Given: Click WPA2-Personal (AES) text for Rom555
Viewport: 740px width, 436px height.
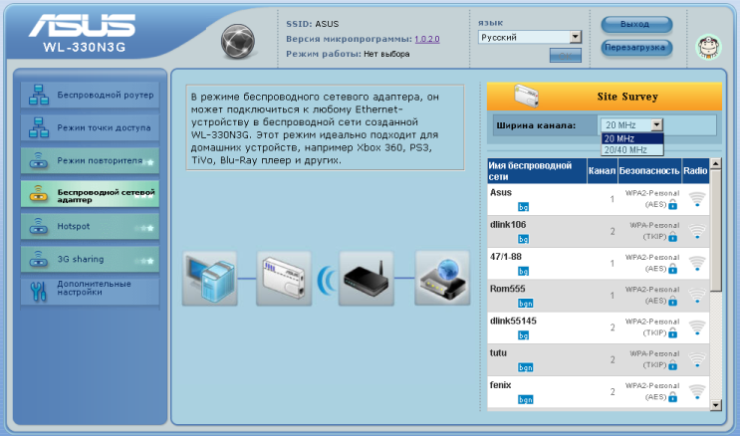Looking at the screenshot, I should [652, 296].
